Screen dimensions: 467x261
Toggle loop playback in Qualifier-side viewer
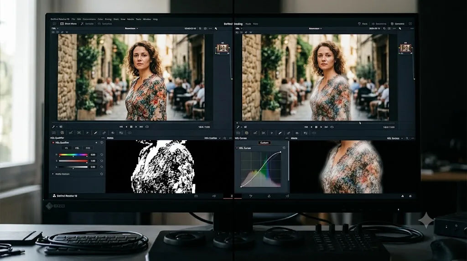[x=147, y=127]
